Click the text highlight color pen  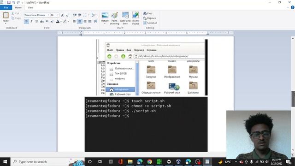65,22
